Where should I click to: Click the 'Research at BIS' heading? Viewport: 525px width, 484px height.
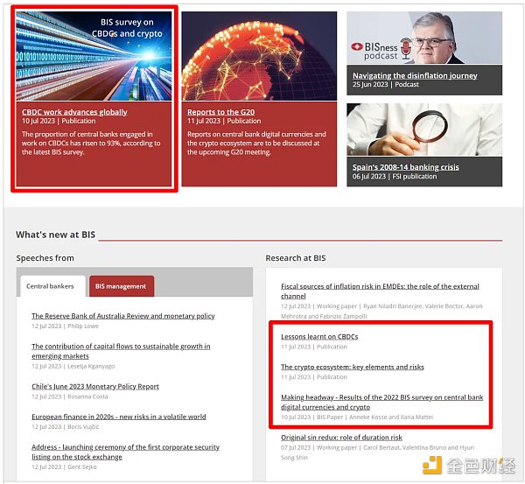pyautogui.click(x=296, y=258)
